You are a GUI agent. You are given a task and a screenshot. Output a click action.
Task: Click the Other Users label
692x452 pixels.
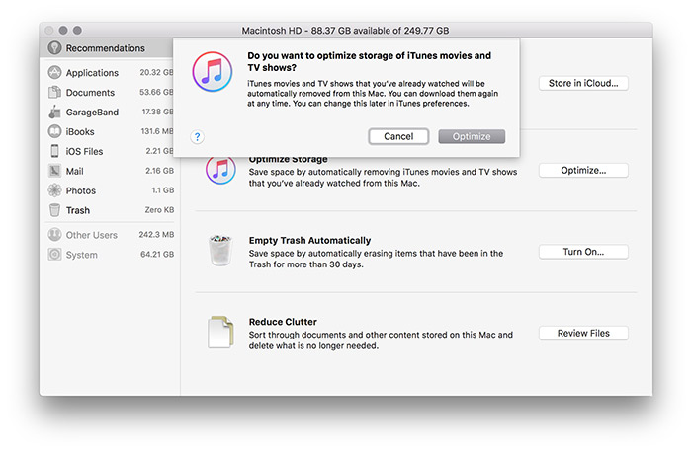pos(91,235)
